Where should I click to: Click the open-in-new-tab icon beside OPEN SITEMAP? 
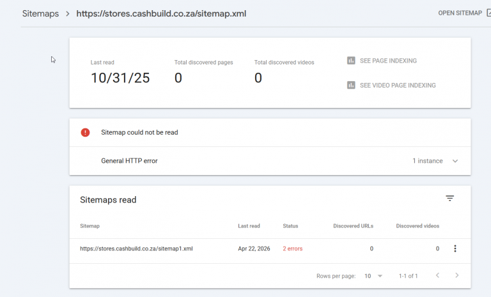pos(489,13)
